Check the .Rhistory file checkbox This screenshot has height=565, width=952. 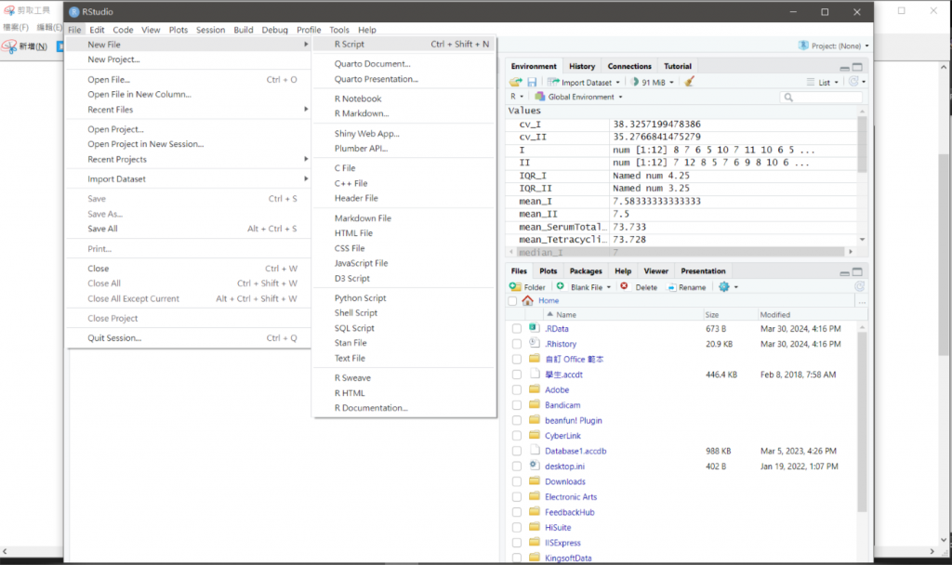coord(517,344)
